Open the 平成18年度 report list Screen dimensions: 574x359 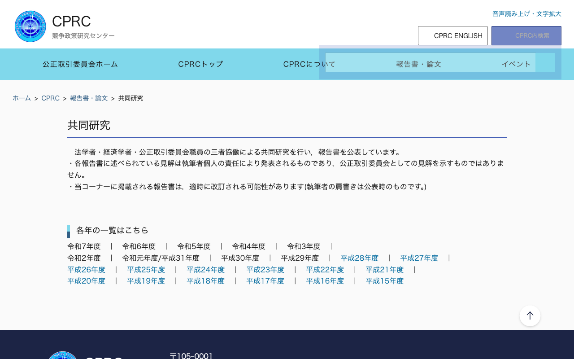pyautogui.click(x=206, y=281)
